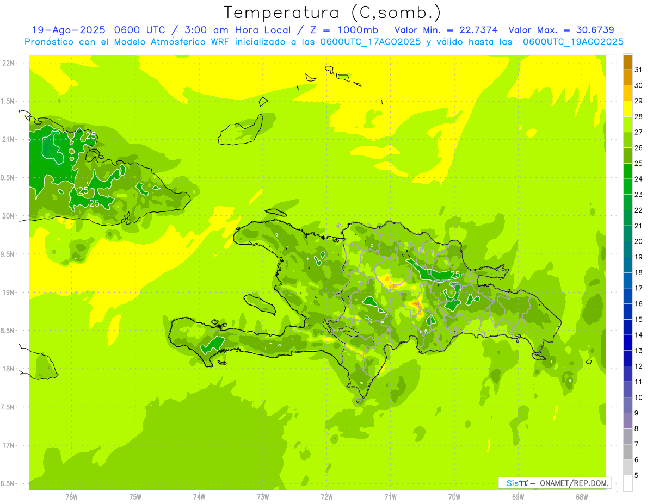Click the legend value "31"
The height and width of the screenshot is (504, 653).
639,70
